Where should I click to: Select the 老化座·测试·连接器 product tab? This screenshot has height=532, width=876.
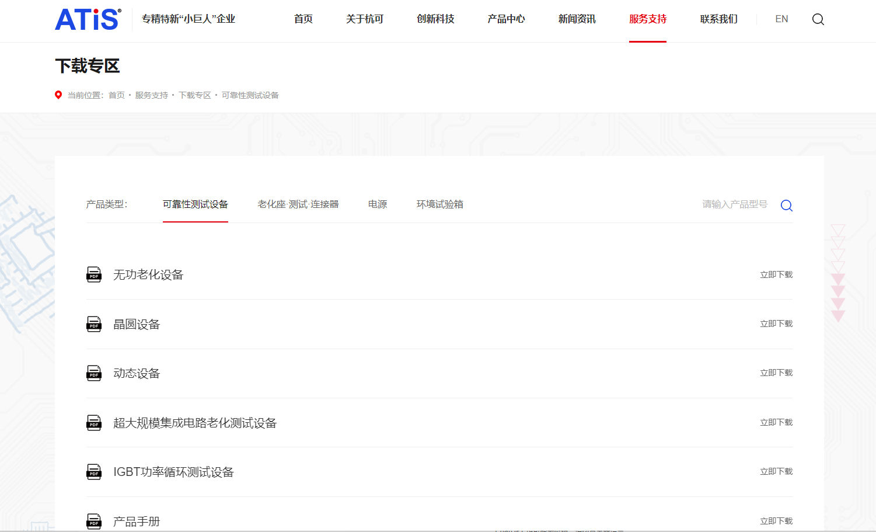click(x=298, y=204)
